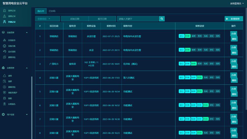Click the 项目名称 column header

pyautogui.click(x=54, y=26)
